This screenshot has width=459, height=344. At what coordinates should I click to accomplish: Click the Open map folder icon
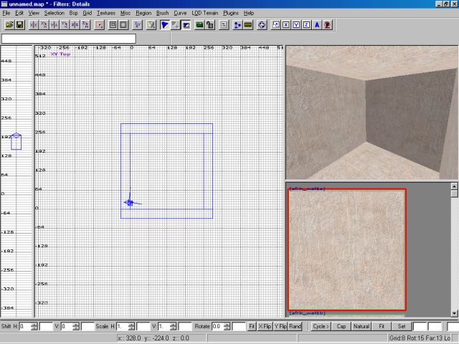coord(9,24)
